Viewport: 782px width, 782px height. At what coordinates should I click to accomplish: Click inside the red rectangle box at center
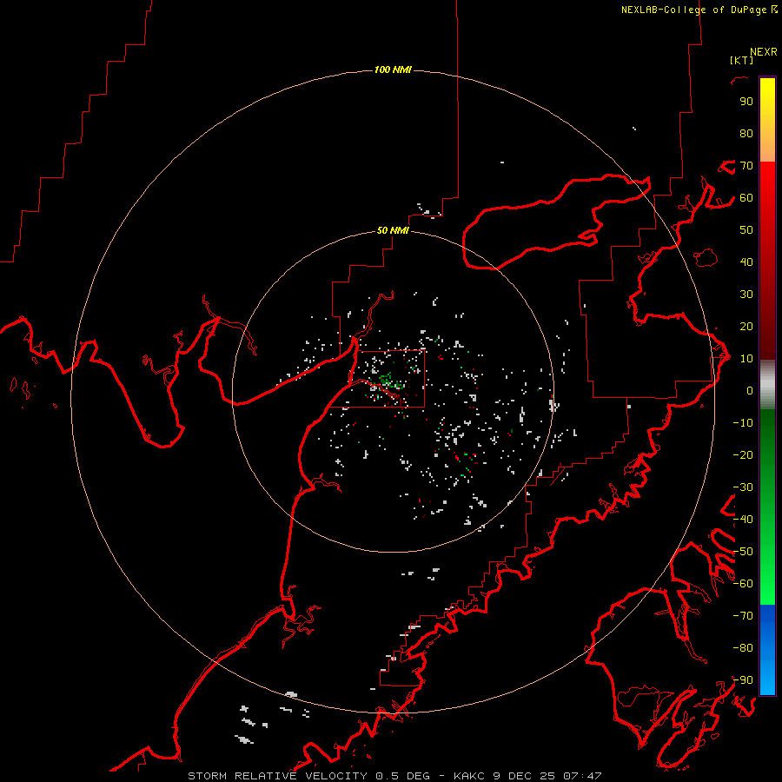click(x=387, y=379)
